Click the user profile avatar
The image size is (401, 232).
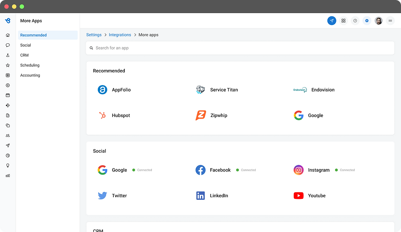378,21
